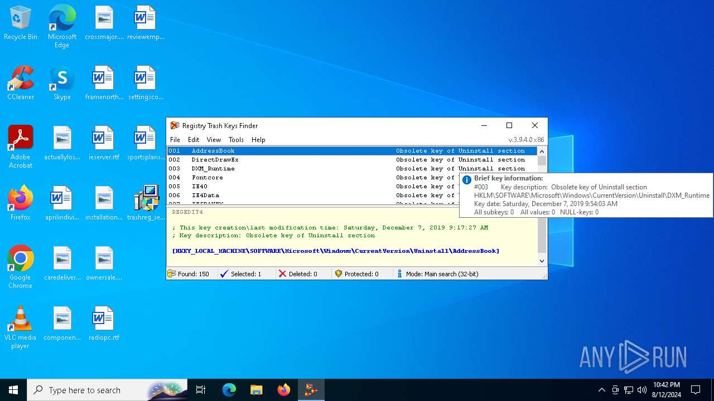The height and width of the screenshot is (401, 714).
Task: Click scroll up arrow of key list
Action: 542,151
